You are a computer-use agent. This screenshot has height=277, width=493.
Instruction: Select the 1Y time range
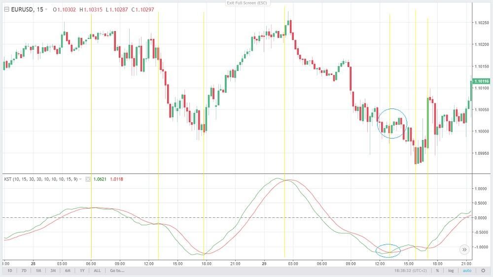click(x=82, y=270)
